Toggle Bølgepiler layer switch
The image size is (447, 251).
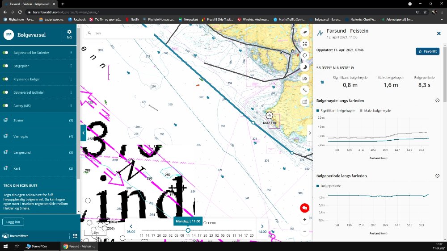coord(5,66)
